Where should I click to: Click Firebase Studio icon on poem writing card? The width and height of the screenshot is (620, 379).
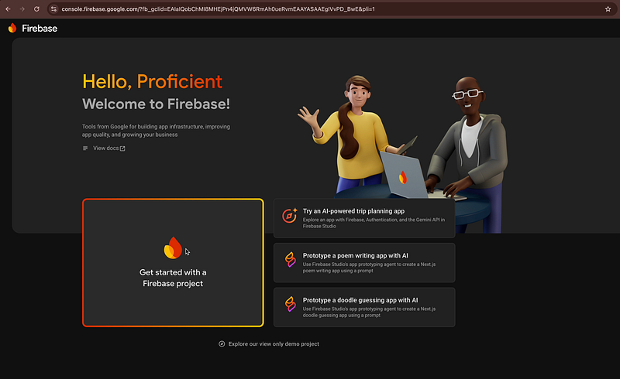click(290, 260)
